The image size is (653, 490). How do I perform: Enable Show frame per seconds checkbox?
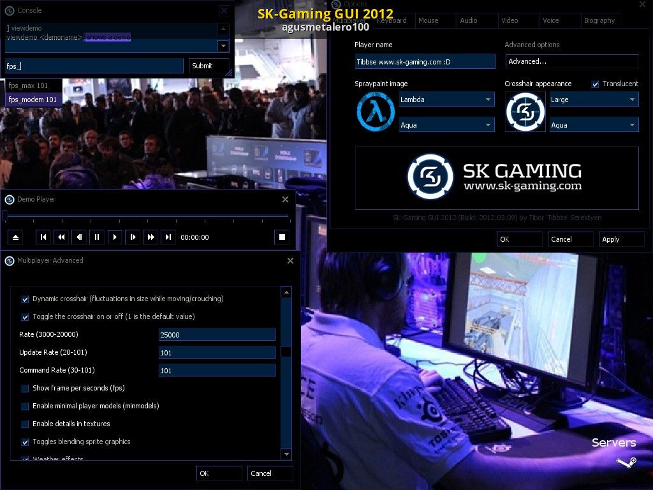tap(26, 389)
